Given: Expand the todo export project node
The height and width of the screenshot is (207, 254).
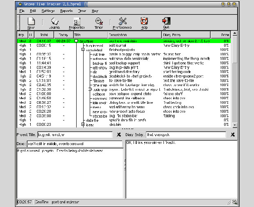Looking at the screenshot, I should [x=90, y=89].
